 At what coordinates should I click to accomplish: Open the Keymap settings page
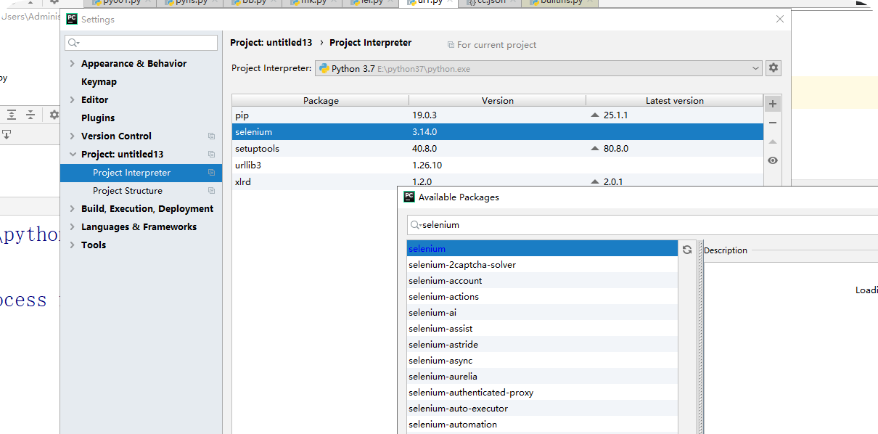[x=99, y=82]
